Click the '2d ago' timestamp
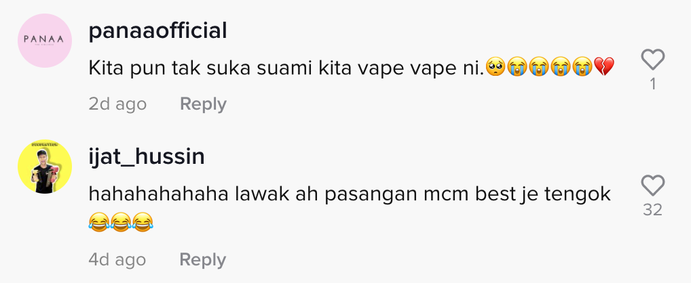This screenshot has width=691, height=283. (117, 104)
